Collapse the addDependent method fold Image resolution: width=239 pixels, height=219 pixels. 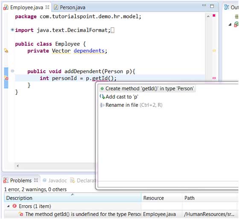[12, 71]
